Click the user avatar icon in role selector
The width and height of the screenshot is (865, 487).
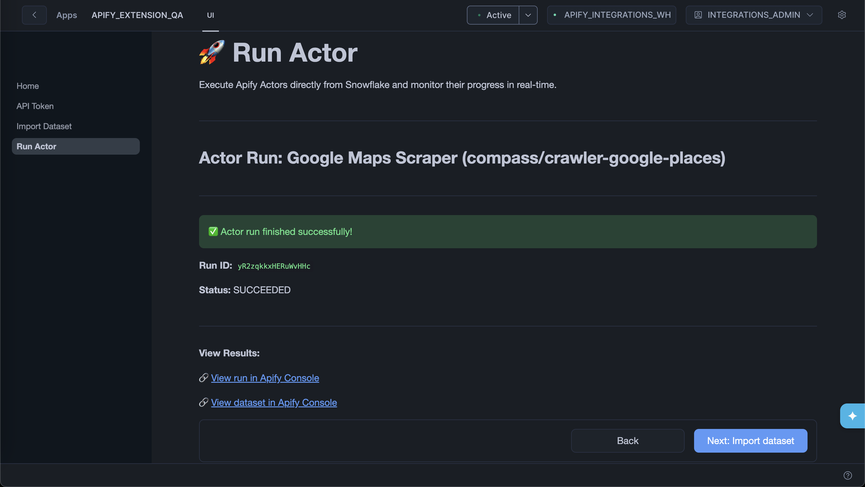[699, 15]
